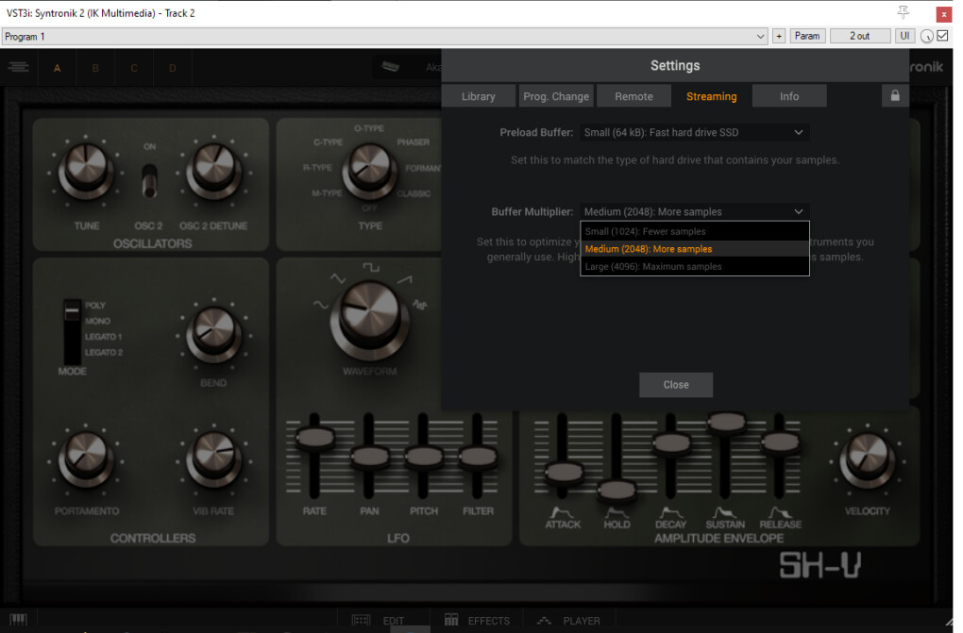The height and width of the screenshot is (633, 963).
Task: Close the Settings dialog
Action: click(x=676, y=385)
